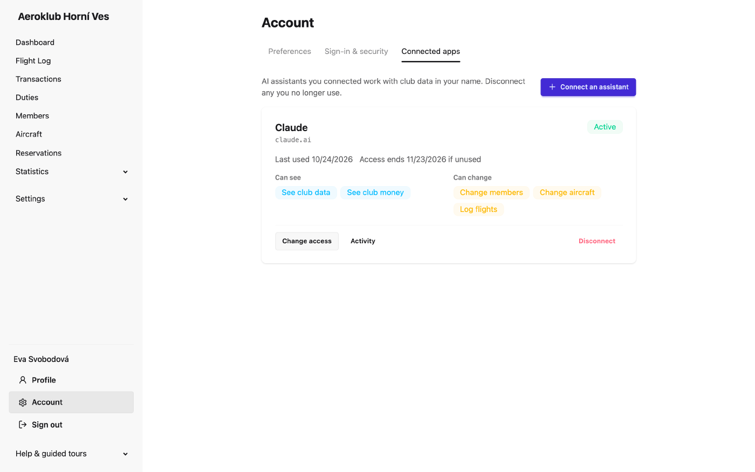Select the Connected apps tab

click(431, 51)
